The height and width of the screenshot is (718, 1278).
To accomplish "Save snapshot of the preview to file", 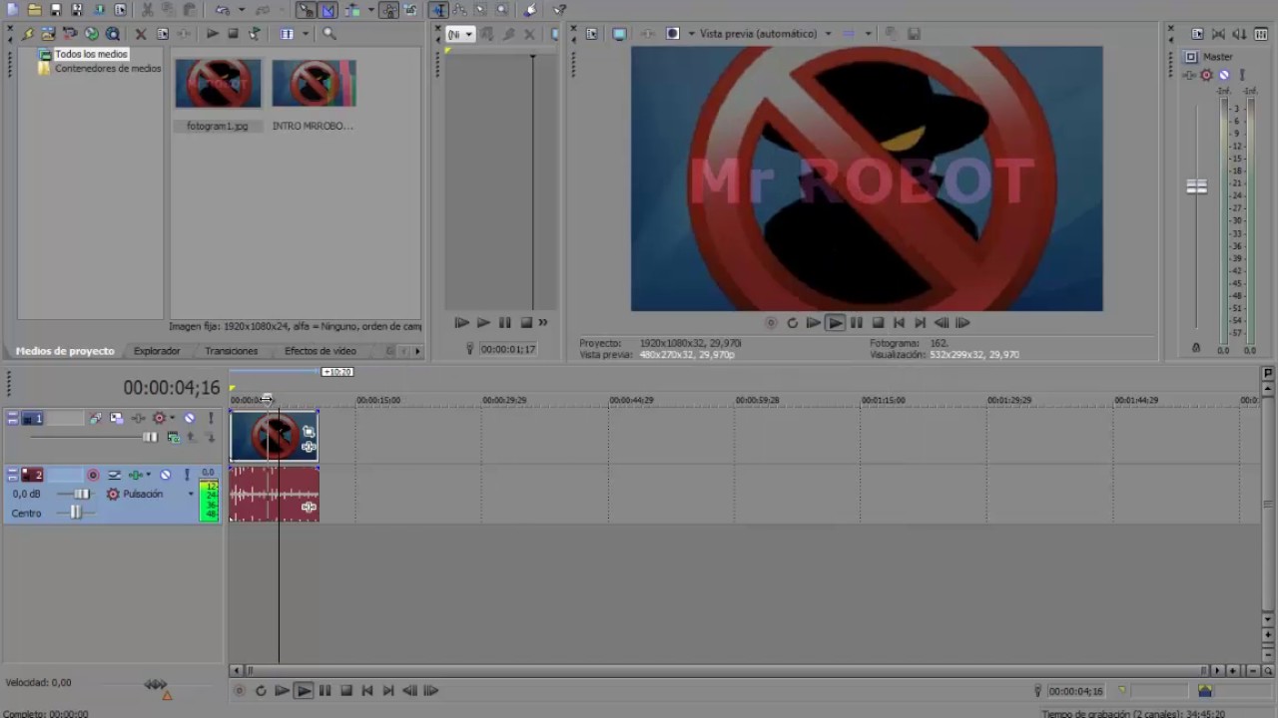I will tap(914, 34).
